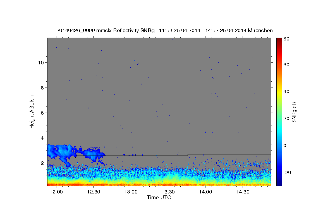Click the height tick label 6
Viewport: 335px width, 223px height.
(42, 113)
